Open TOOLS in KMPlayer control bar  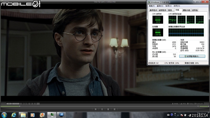[190, 104]
